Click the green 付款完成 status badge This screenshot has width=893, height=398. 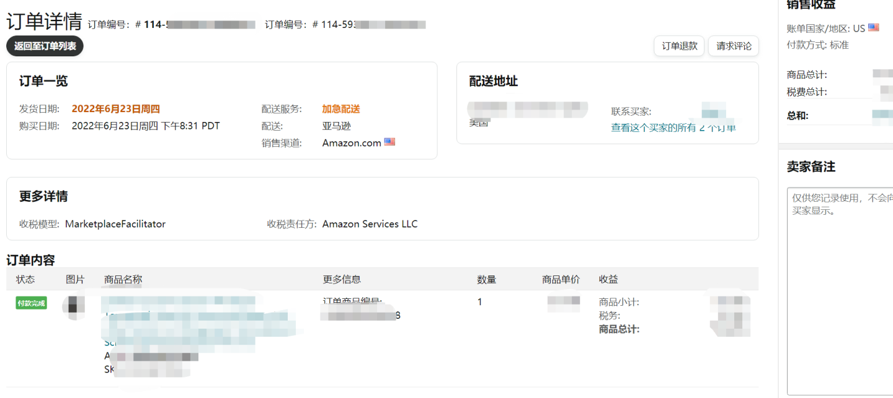coord(31,303)
